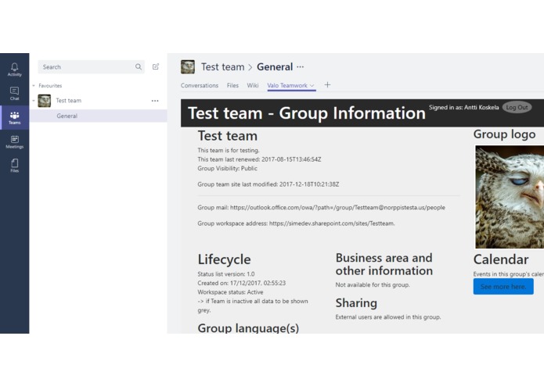The width and height of the screenshot is (544, 386).
Task: Click 'Workspace status: Active' text
Action: (230, 291)
